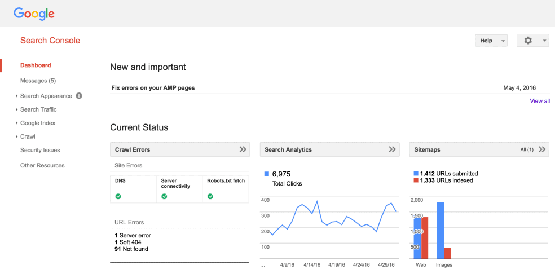Click the DNS site error cell

pos(134,189)
